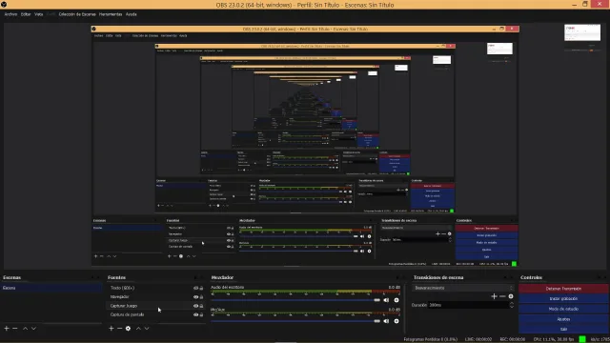Lock the Capturar Juego source
This screenshot has height=343, width=610.
pyautogui.click(x=201, y=306)
